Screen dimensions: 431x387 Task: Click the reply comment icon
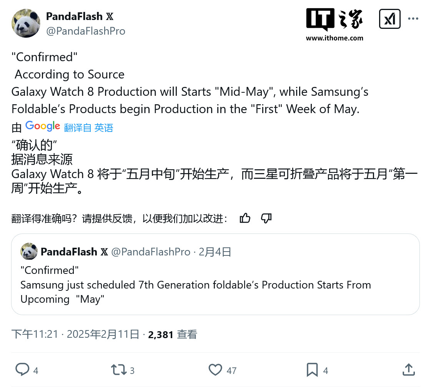click(x=23, y=370)
